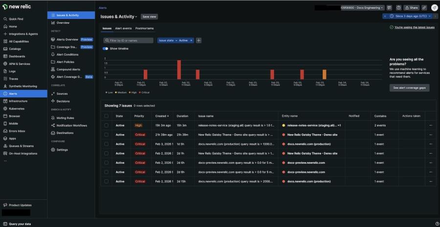Sort by Created column header

click(x=162, y=116)
